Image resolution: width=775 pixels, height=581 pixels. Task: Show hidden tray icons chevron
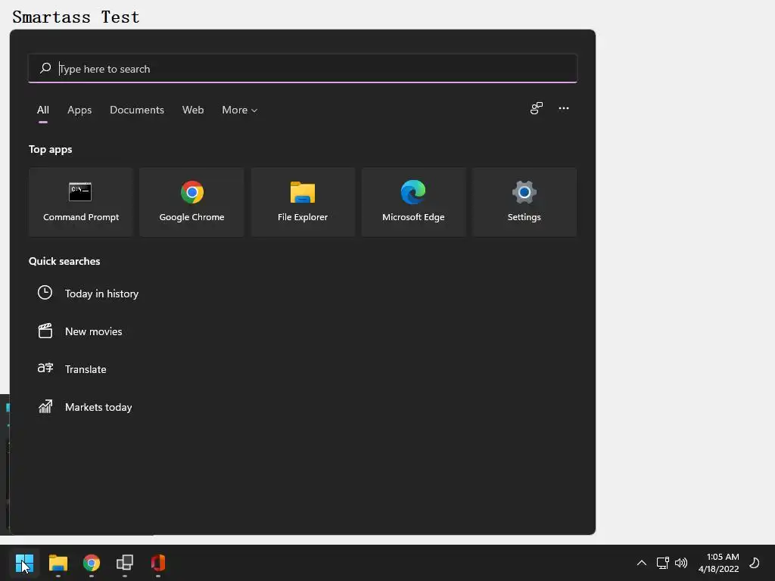(x=642, y=563)
